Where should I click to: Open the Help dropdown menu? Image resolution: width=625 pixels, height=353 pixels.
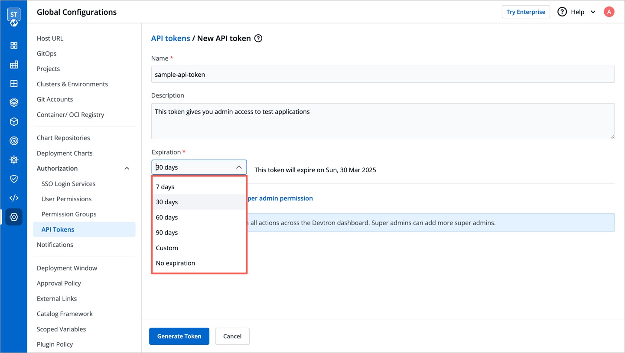pos(577,12)
